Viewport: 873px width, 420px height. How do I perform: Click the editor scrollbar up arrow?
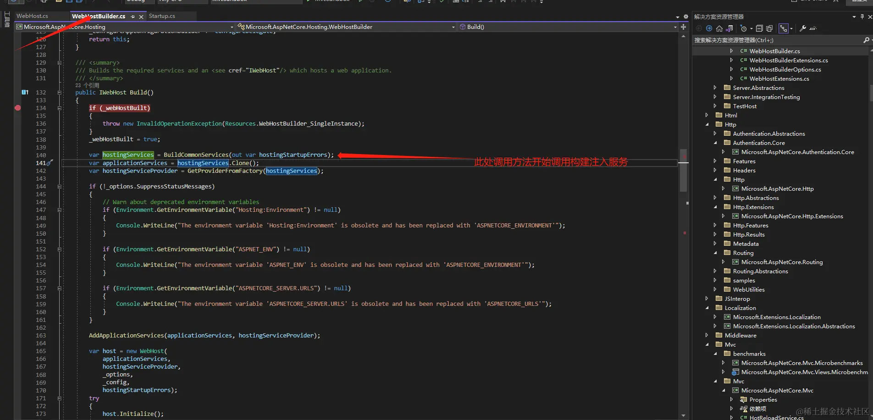pos(683,36)
